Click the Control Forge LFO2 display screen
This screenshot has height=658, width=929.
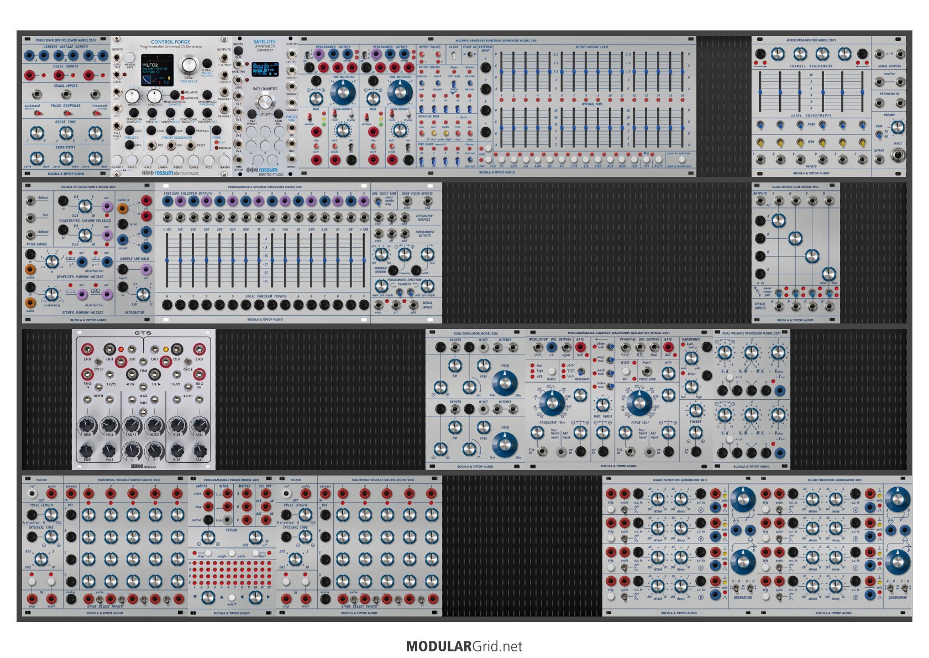tap(158, 70)
